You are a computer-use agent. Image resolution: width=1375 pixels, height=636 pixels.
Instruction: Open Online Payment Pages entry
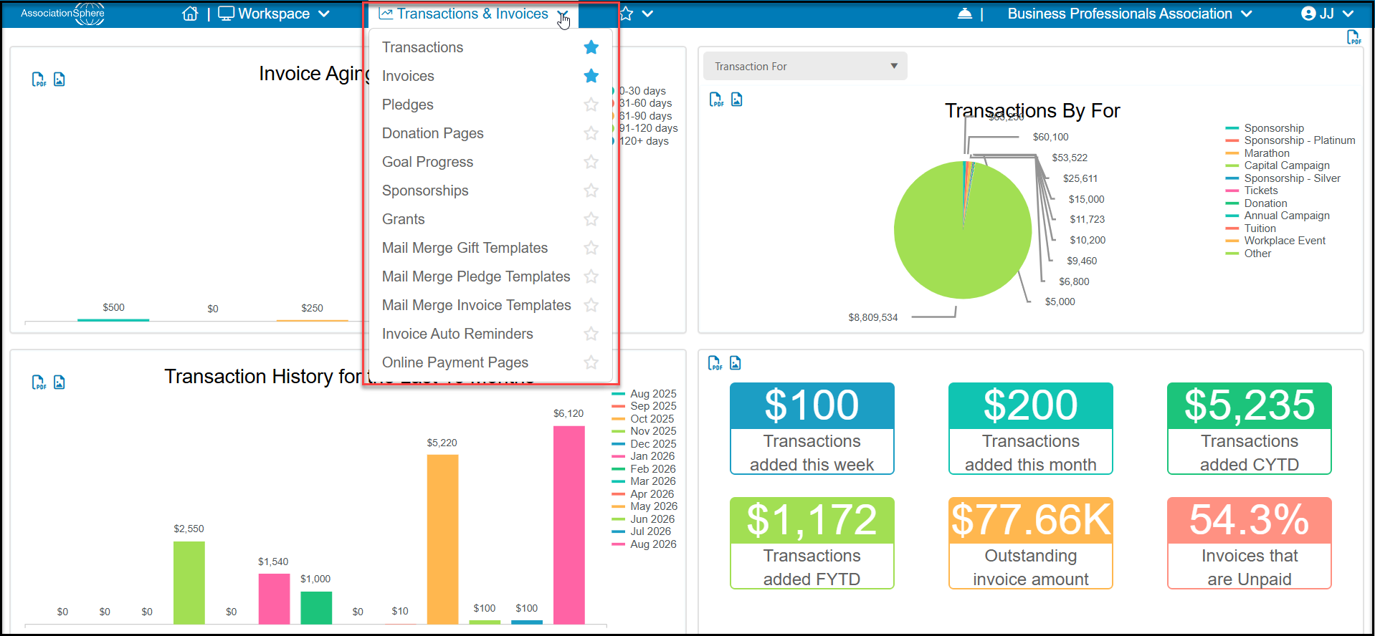click(455, 362)
